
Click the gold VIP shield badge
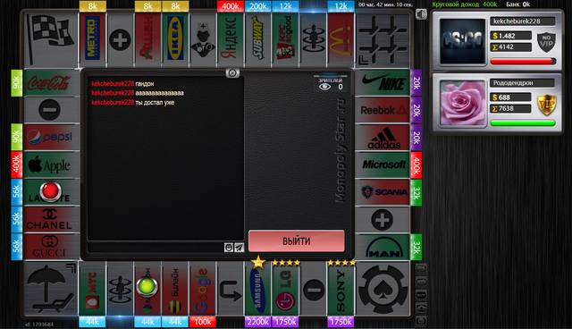point(546,105)
